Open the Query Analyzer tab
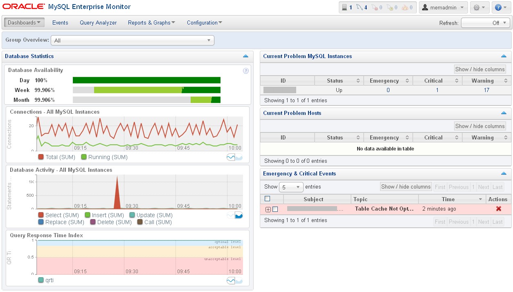Image resolution: width=513 pixels, height=292 pixels. tap(98, 23)
